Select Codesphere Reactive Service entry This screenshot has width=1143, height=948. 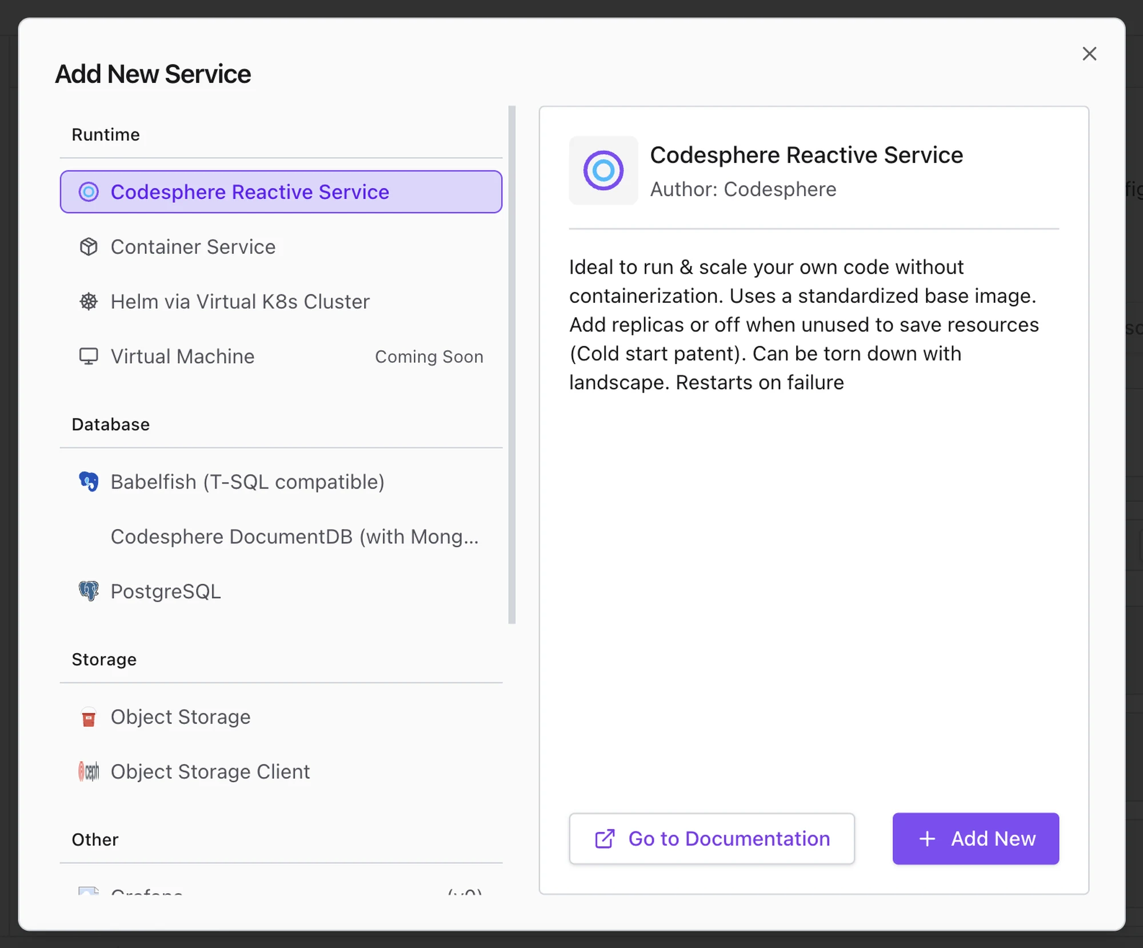(281, 192)
